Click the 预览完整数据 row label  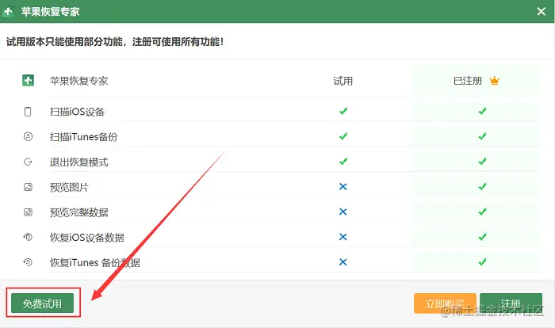click(x=79, y=212)
